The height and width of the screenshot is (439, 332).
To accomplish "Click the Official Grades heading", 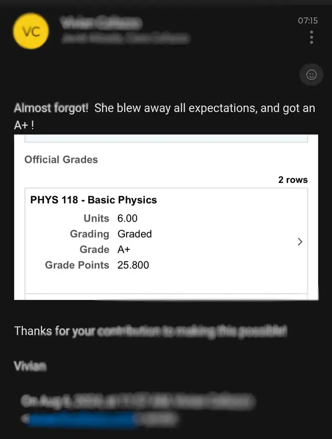I will (x=61, y=160).
